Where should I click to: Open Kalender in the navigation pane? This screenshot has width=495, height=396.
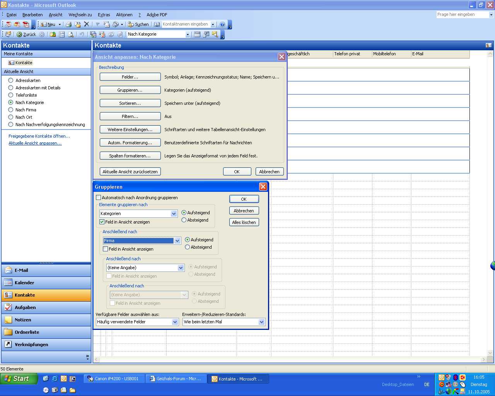(46, 283)
